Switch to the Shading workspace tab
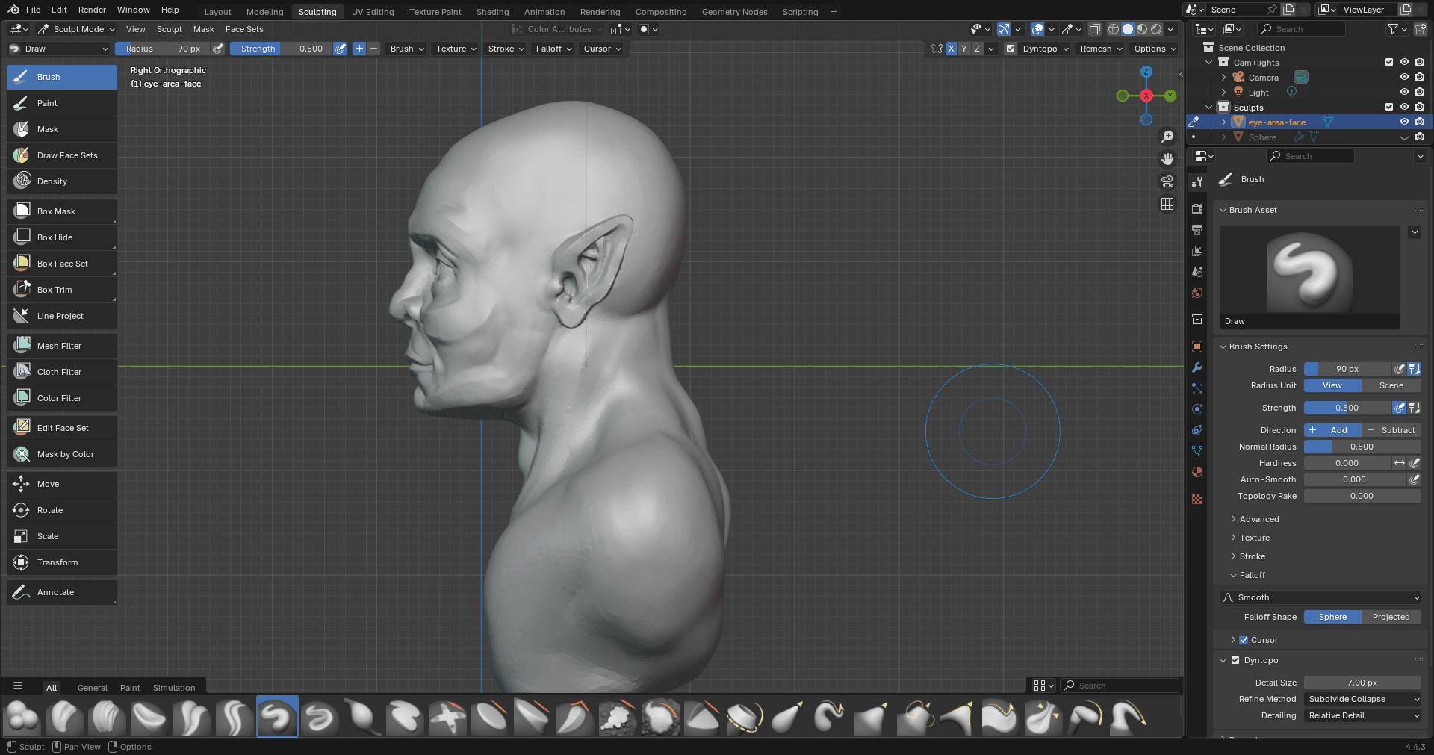This screenshot has width=1434, height=755. tap(492, 12)
